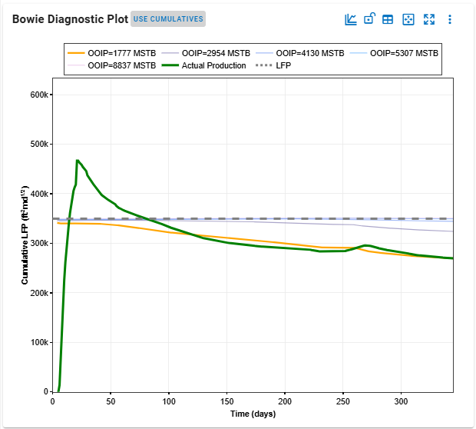This screenshot has height=429, width=476.
Task: Click the 300k y-axis tick label
Action: tap(39, 243)
